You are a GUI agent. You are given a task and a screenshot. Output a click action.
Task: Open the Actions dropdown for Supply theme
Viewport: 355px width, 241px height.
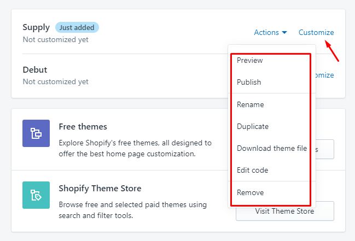pyautogui.click(x=270, y=33)
